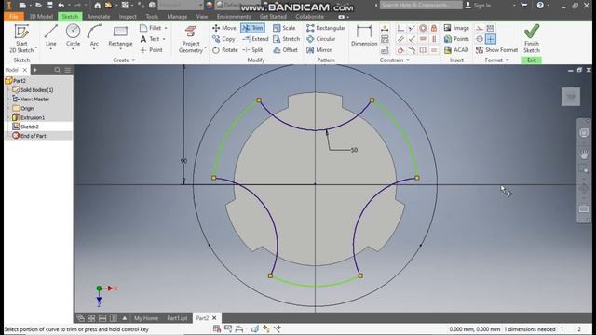Select the Circle tool
This screenshot has width=596, height=335.
(73, 35)
